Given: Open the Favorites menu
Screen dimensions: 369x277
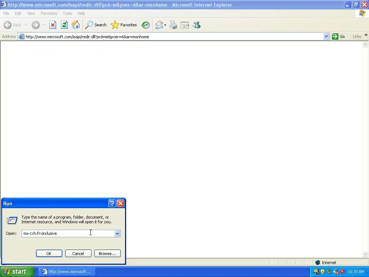Looking at the screenshot, I should point(49,13).
